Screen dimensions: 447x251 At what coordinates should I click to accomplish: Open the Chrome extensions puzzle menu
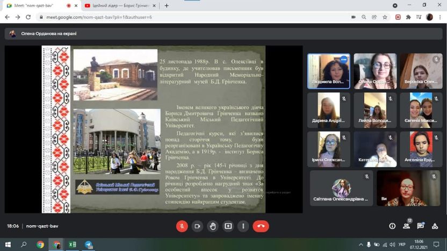[x=408, y=17]
